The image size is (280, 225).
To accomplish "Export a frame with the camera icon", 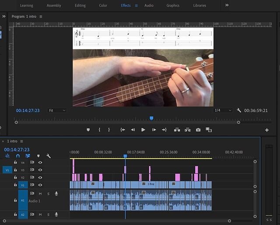I will pos(198,130).
